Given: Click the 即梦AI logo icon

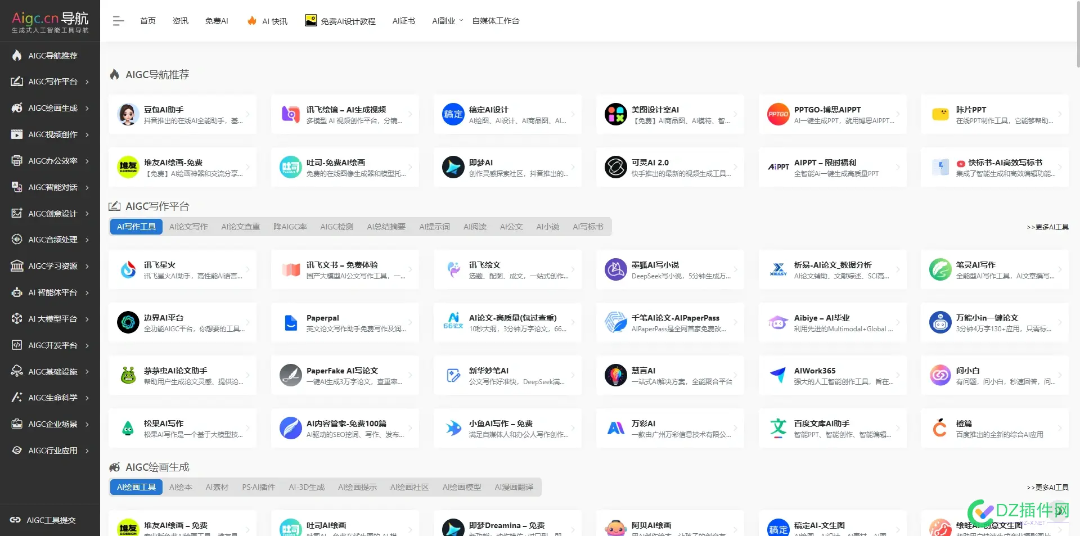Looking at the screenshot, I should (453, 167).
